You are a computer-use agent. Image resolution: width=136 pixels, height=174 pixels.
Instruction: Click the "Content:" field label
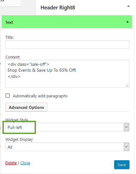pyautogui.click(x=13, y=57)
